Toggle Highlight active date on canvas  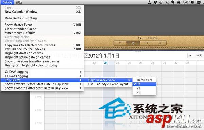[x=42, y=57]
